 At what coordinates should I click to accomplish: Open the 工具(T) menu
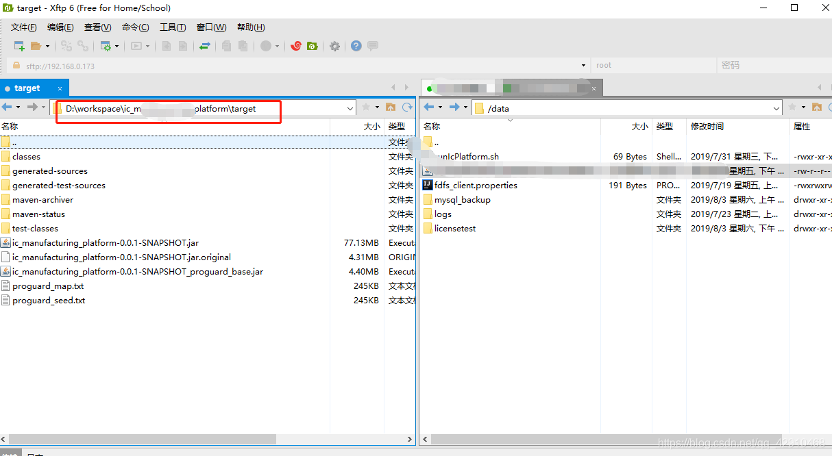pos(173,27)
